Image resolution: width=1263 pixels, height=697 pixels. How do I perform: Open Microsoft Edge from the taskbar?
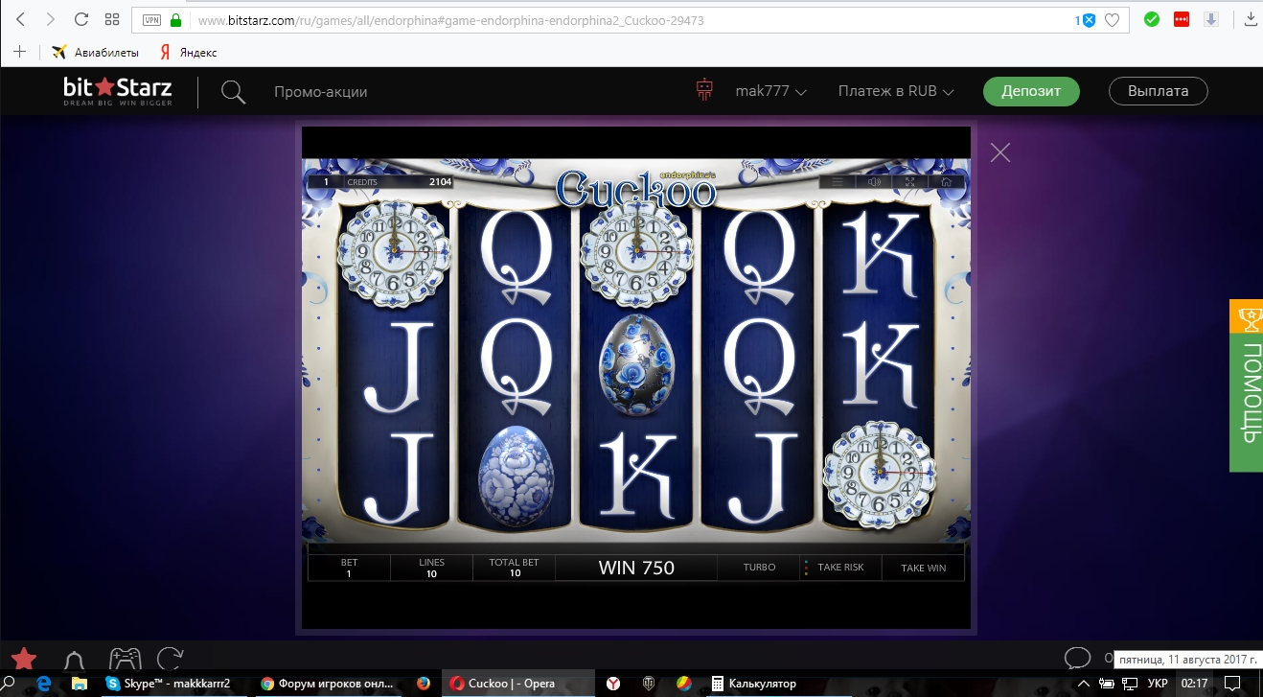click(x=43, y=684)
